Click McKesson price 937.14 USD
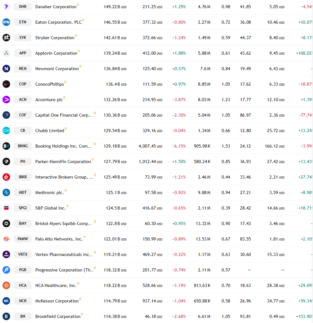The image size is (313, 323). [x=152, y=301]
